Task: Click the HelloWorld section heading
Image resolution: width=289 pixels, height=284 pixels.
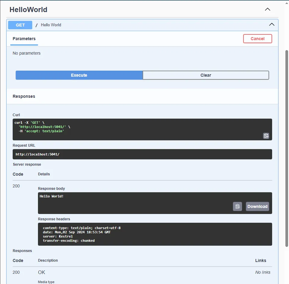Action: (x=28, y=10)
